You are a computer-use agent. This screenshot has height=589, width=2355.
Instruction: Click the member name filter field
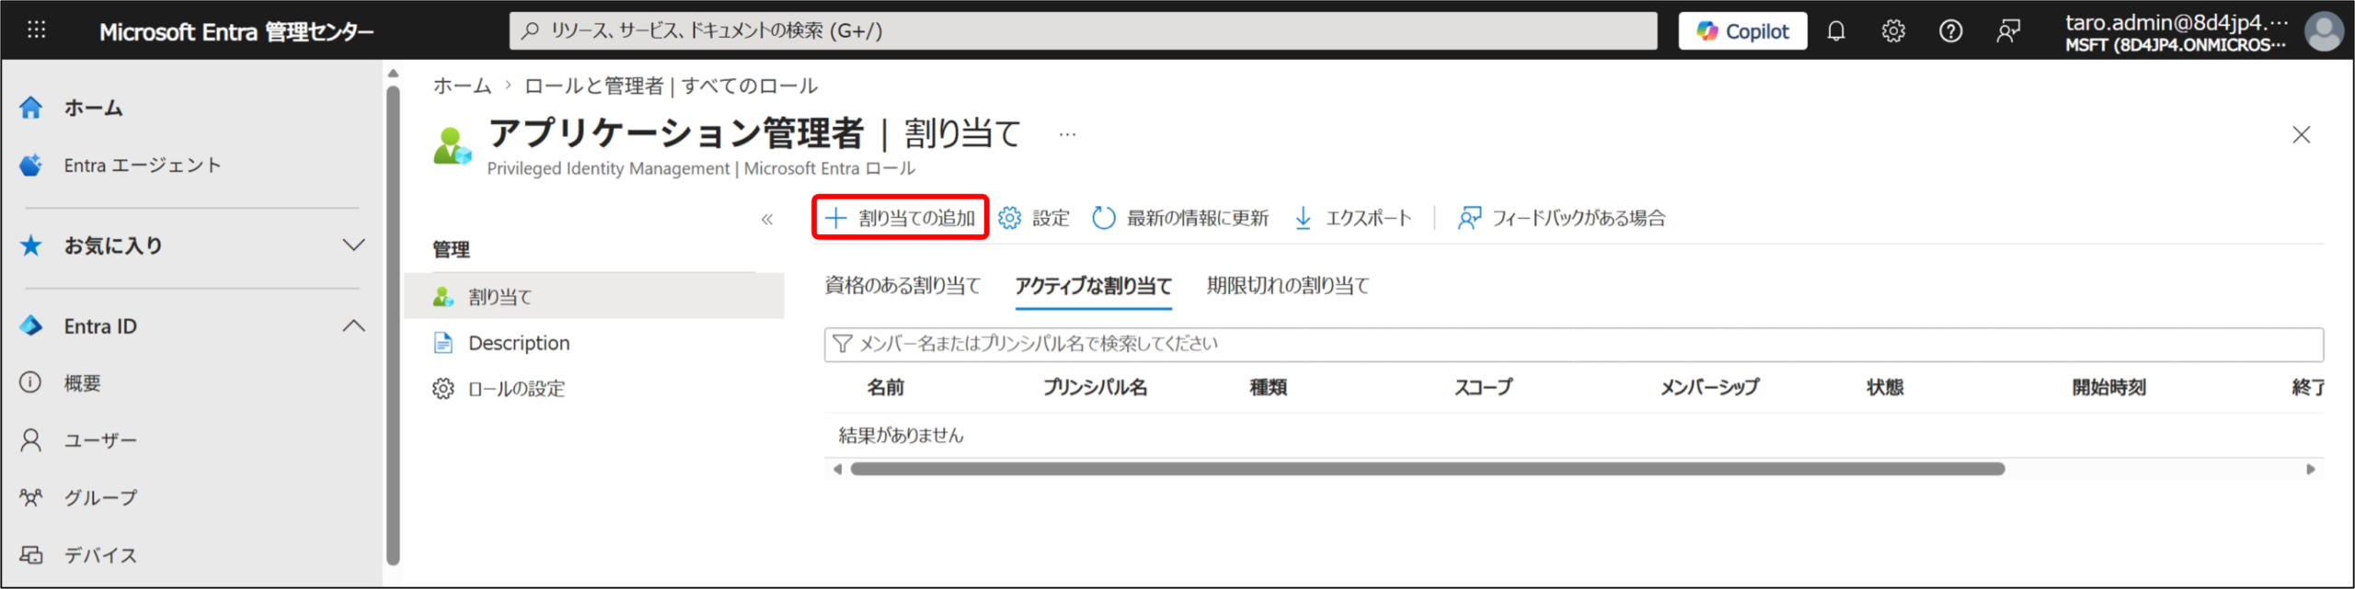(x=1573, y=344)
